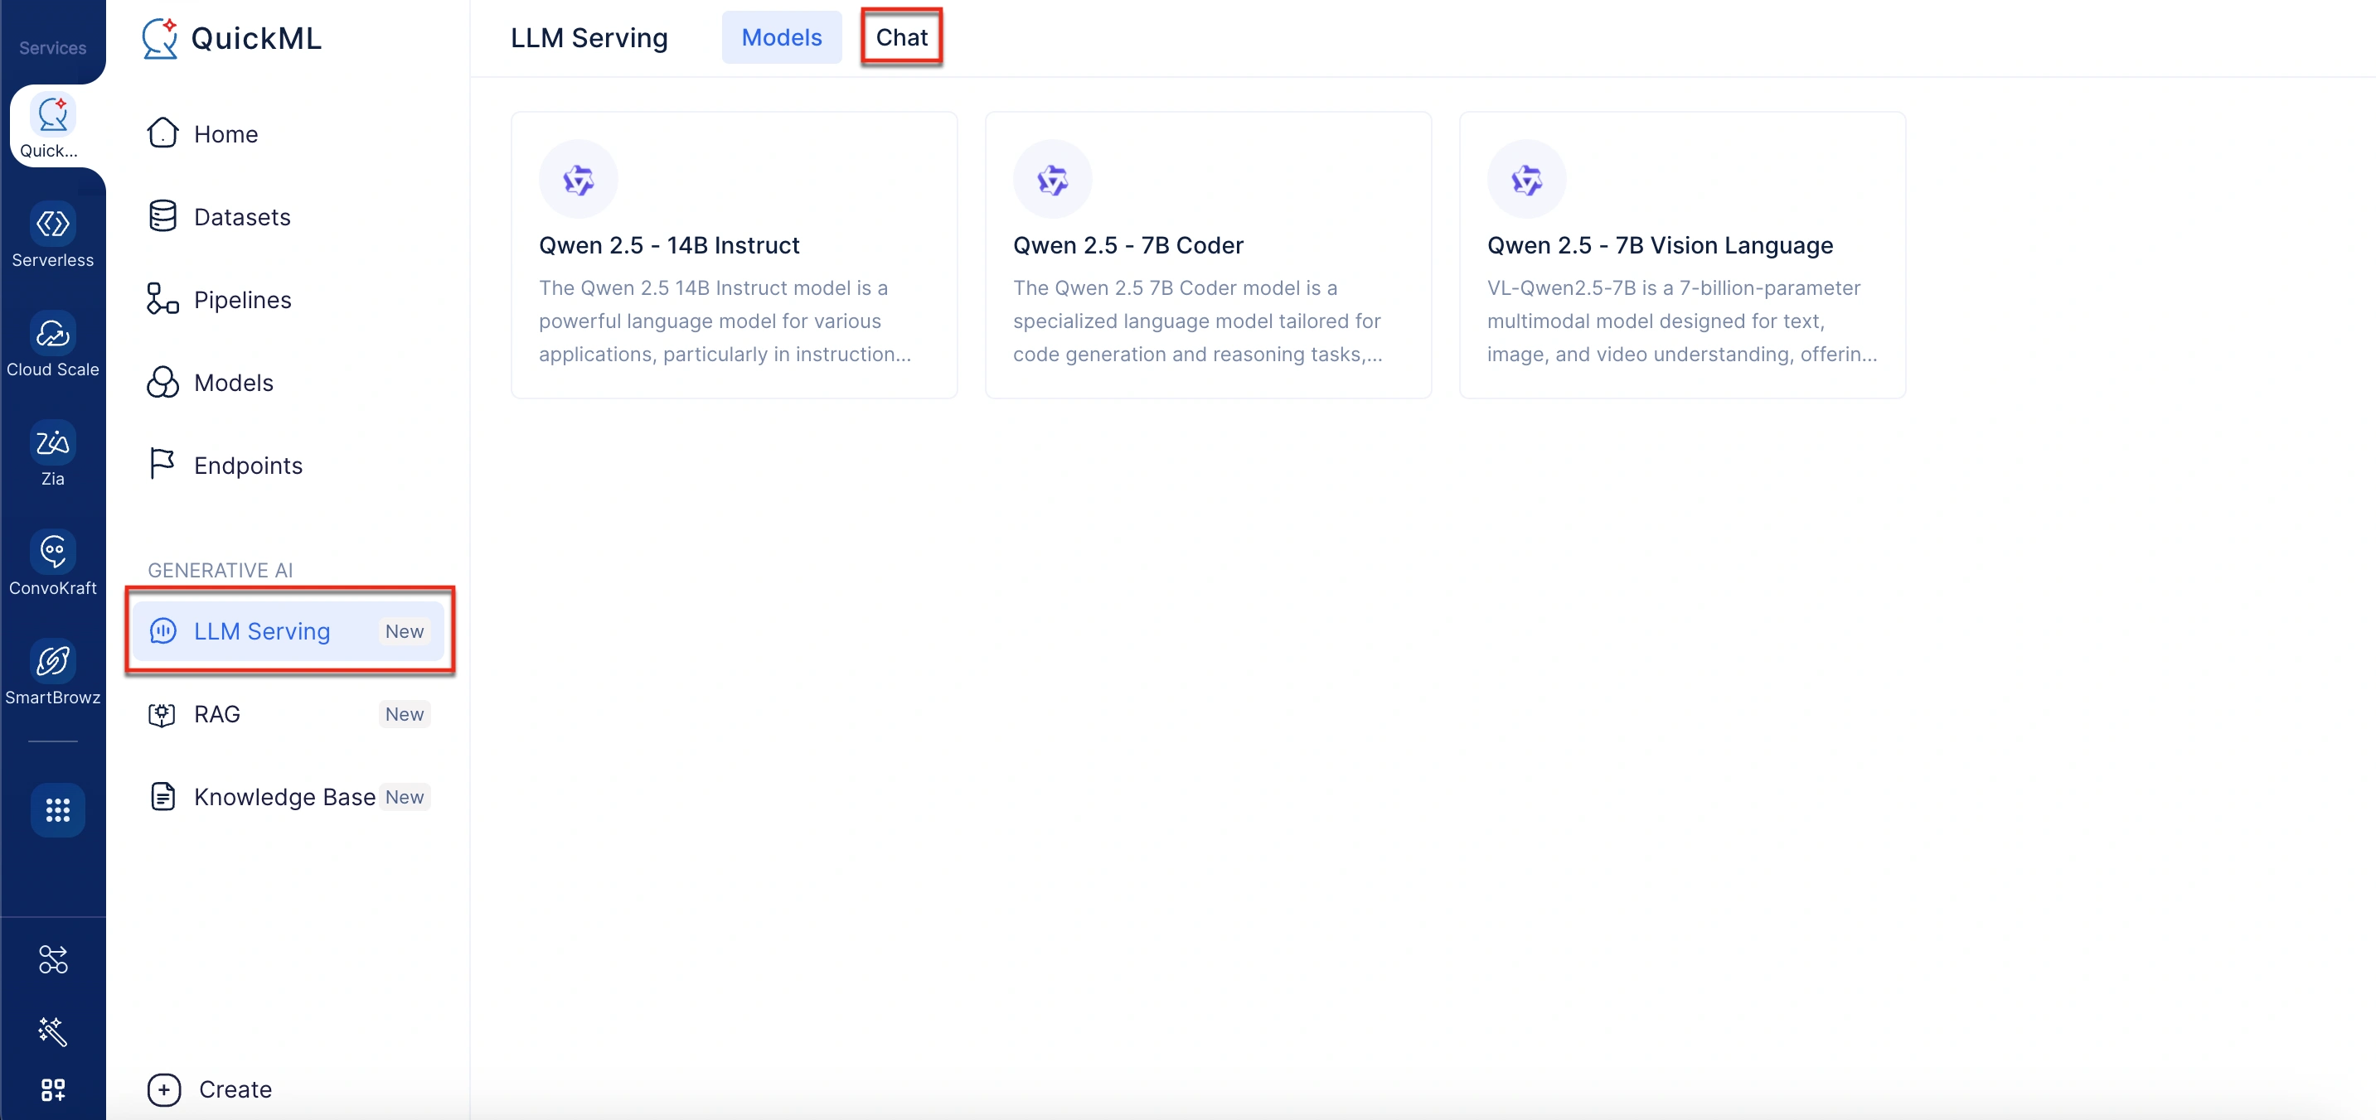Click the Qwen 7B Coder model logo
The width and height of the screenshot is (2376, 1120).
point(1052,180)
